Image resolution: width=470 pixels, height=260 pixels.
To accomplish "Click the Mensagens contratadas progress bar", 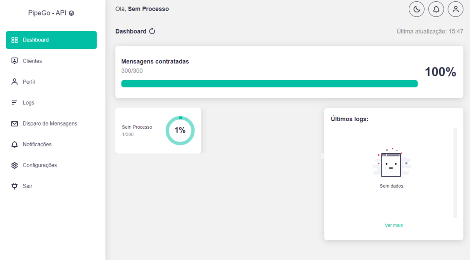I will (269, 84).
